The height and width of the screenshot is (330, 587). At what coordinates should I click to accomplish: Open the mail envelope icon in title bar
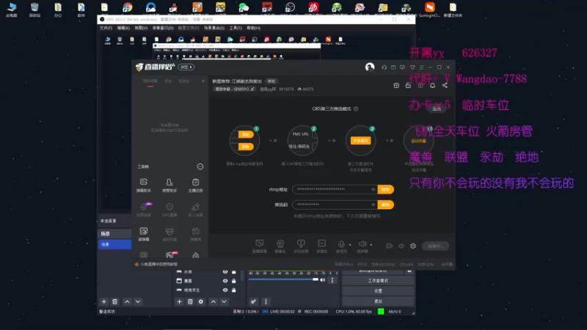pyautogui.click(x=393, y=67)
